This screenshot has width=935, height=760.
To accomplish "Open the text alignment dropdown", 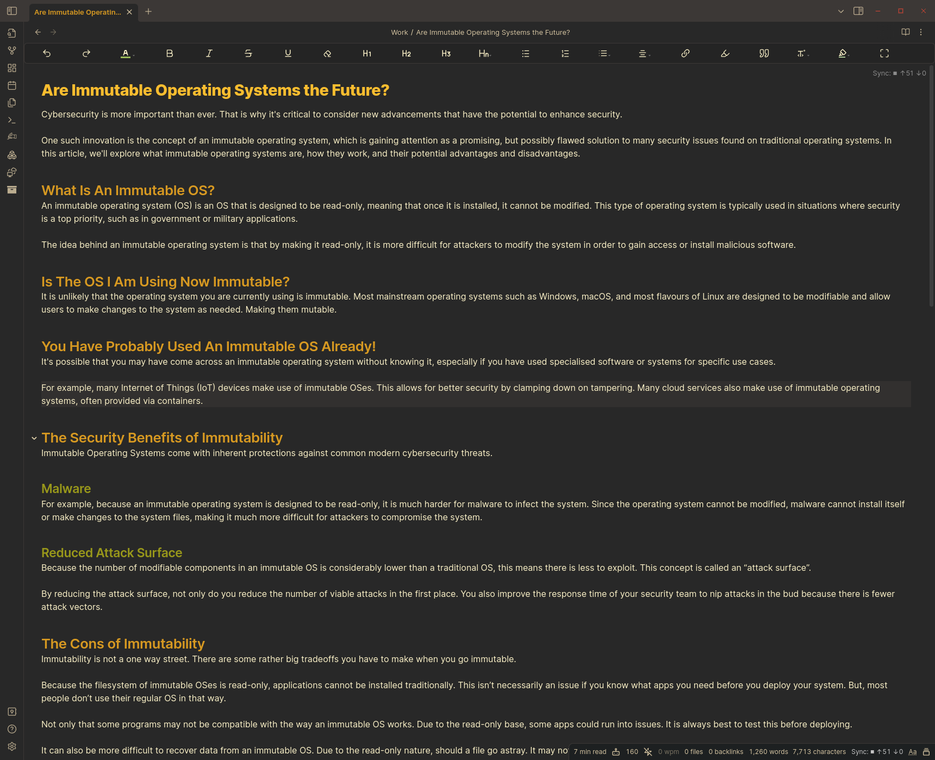I will click(x=644, y=53).
